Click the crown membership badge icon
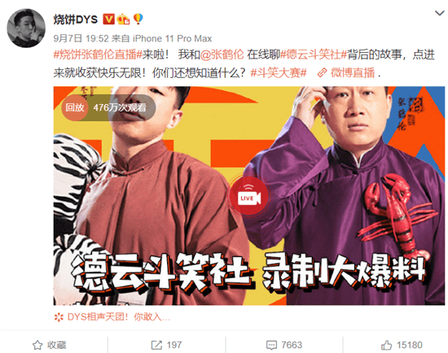Screen dimensions: 448x353 pyautogui.click(x=123, y=20)
